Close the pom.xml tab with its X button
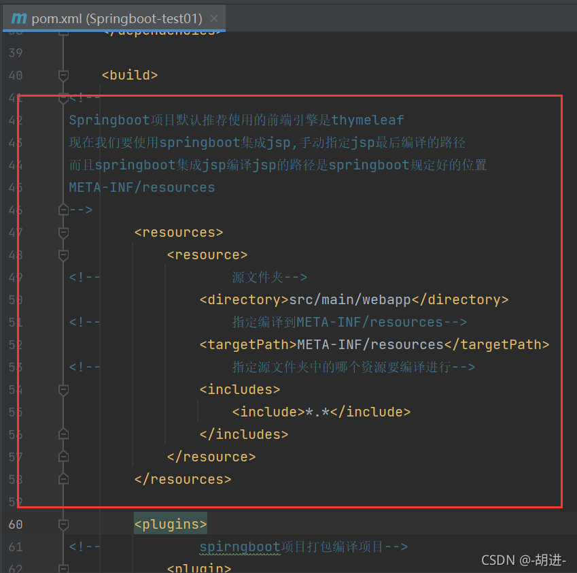 click(x=214, y=18)
